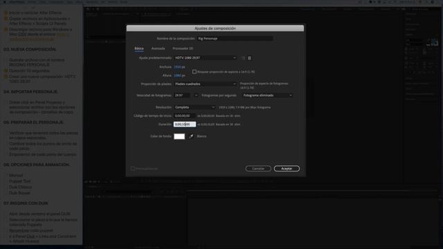Screen dimensions: 443x249
Task: Switch to the Procesador 3D tab
Action: tap(183, 48)
